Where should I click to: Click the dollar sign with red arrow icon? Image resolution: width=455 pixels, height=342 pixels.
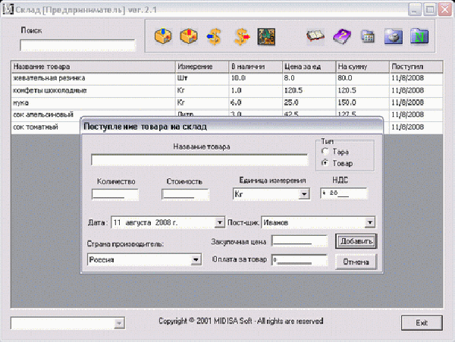pos(241,36)
